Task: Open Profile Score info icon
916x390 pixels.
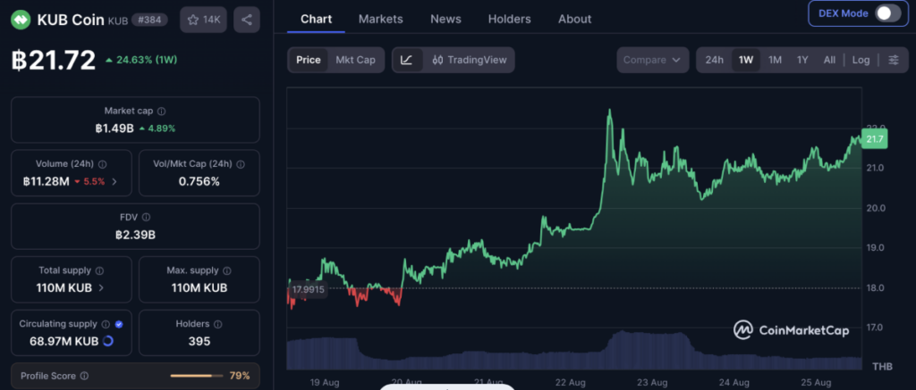Action: 84,376
